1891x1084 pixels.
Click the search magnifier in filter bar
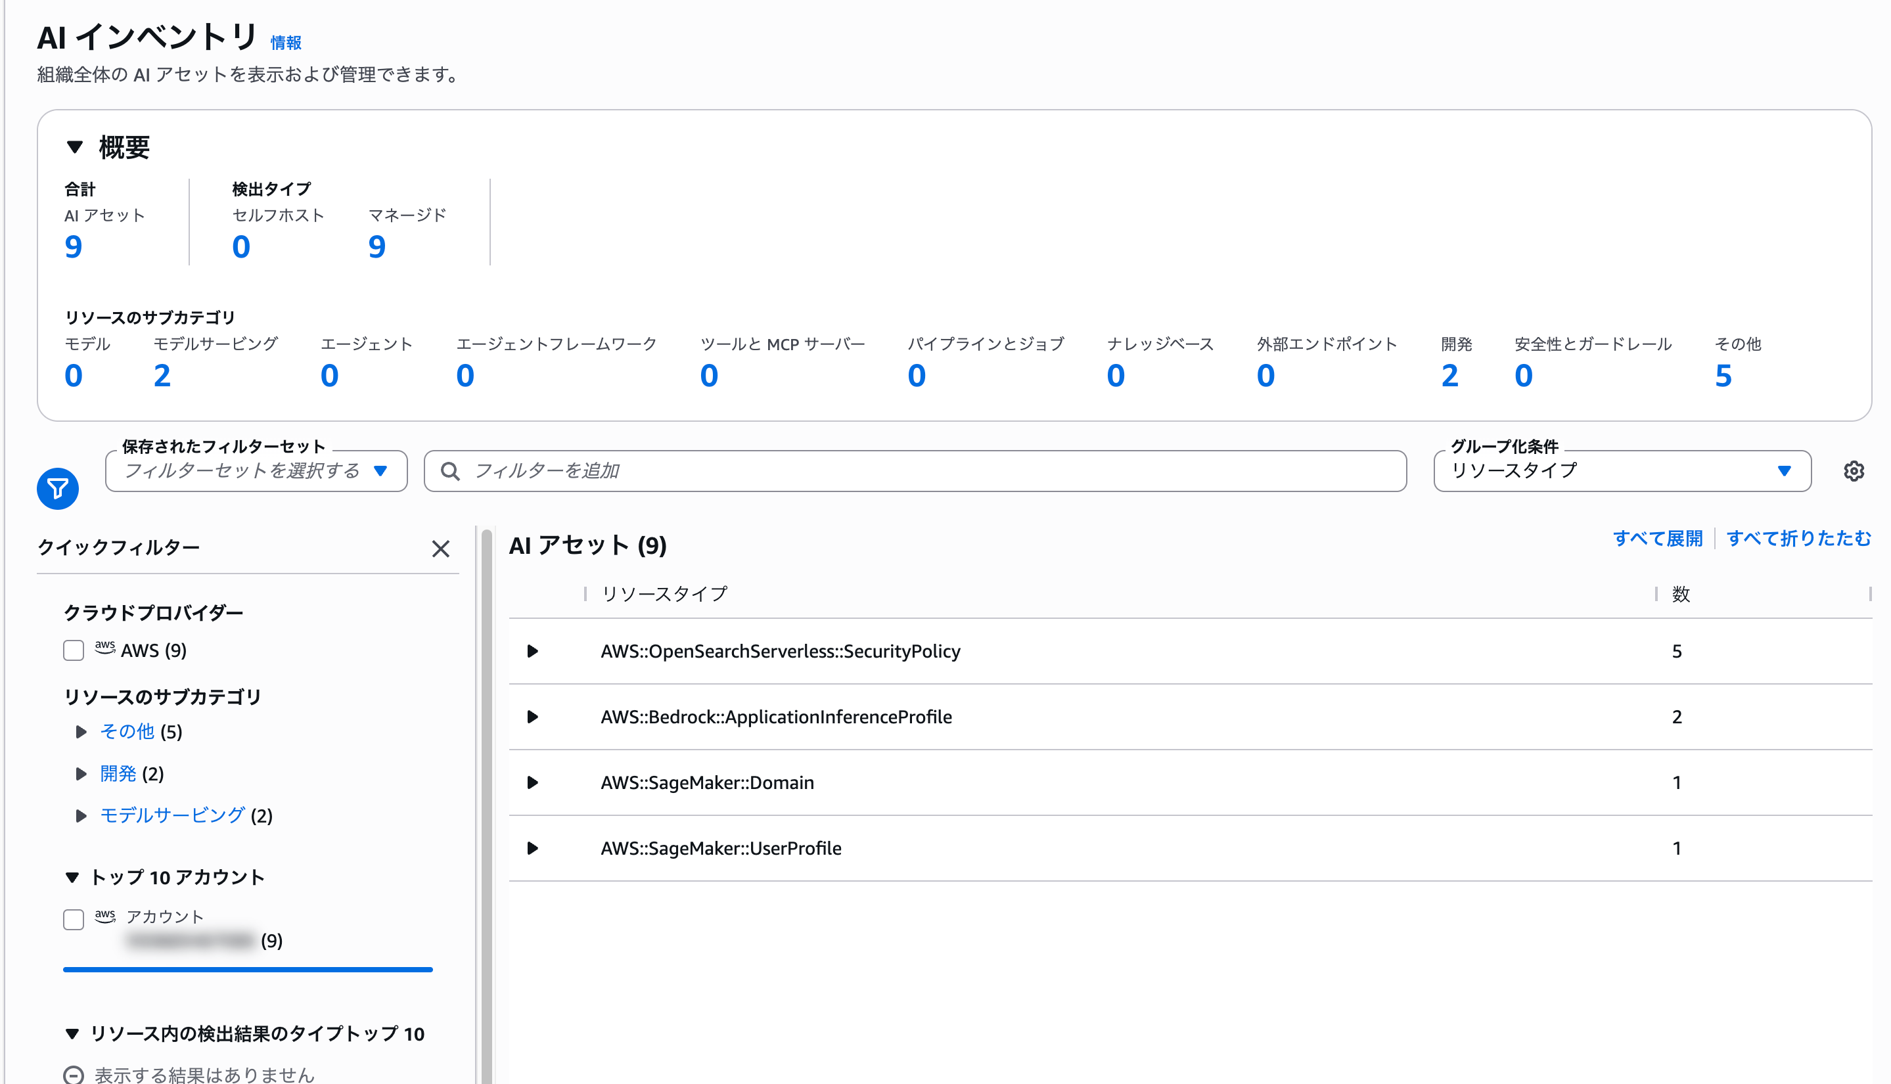(449, 471)
